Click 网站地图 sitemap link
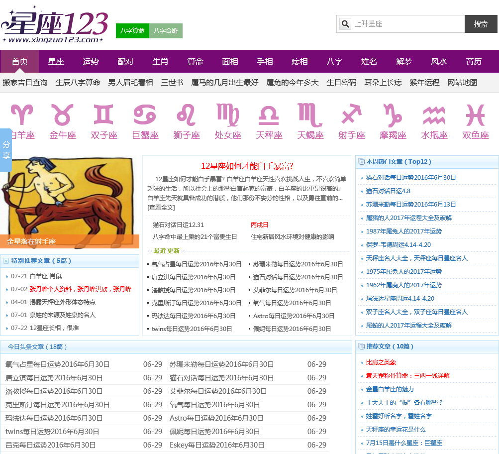The image size is (499, 454). pyautogui.click(x=462, y=83)
